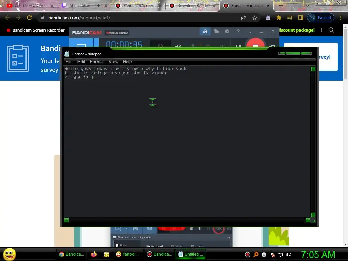Open Chrome tab search chevron
This screenshot has height=261, width=348.
[307, 6]
